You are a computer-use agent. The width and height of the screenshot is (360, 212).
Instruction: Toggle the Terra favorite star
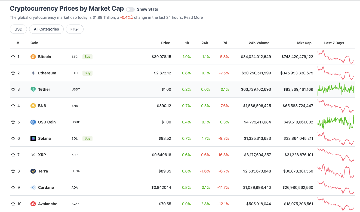(13, 171)
